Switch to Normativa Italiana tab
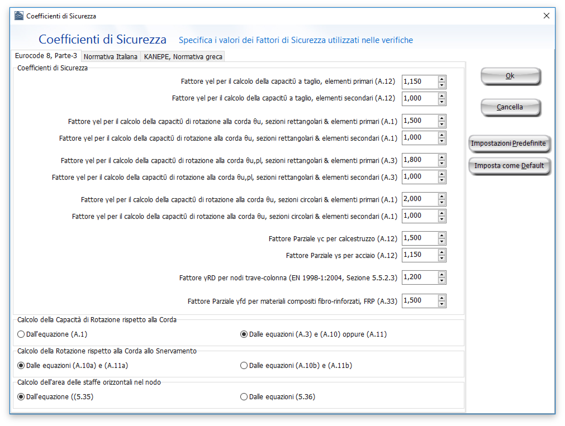 (110, 57)
